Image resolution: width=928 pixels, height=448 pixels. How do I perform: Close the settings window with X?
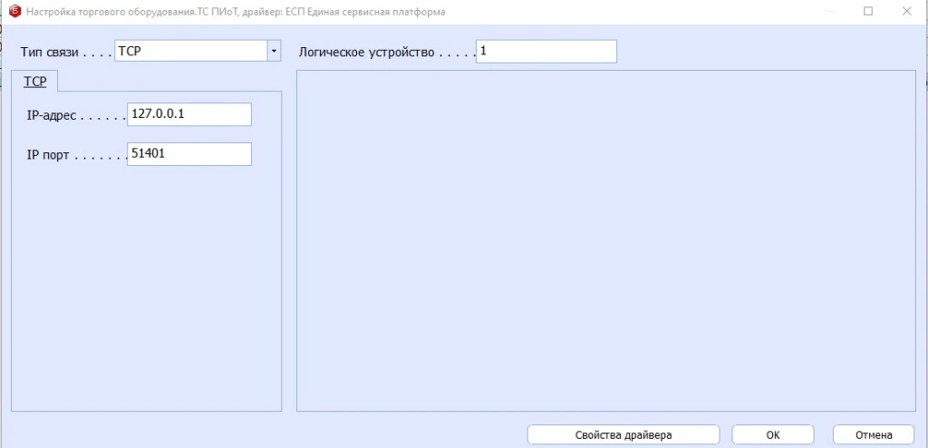click(908, 12)
